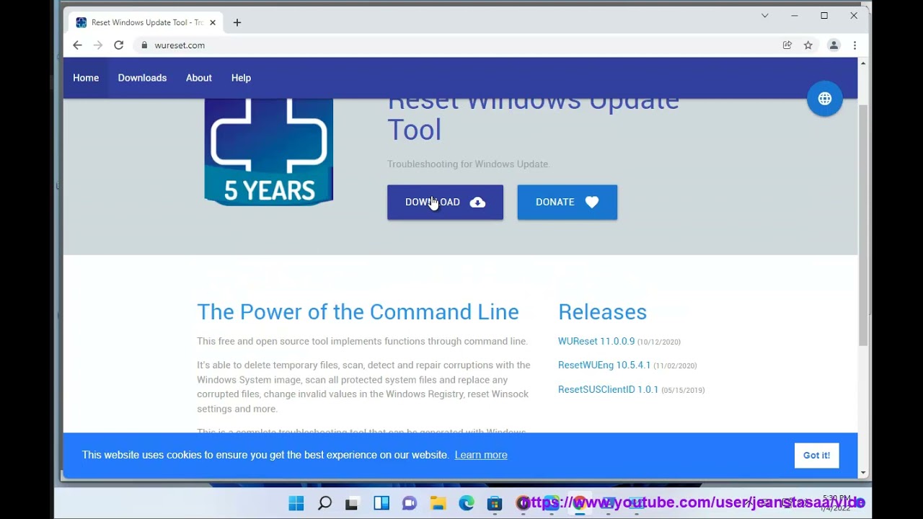This screenshot has height=519, width=923.
Task: Click the 5 YEARS logo image
Action: [268, 152]
